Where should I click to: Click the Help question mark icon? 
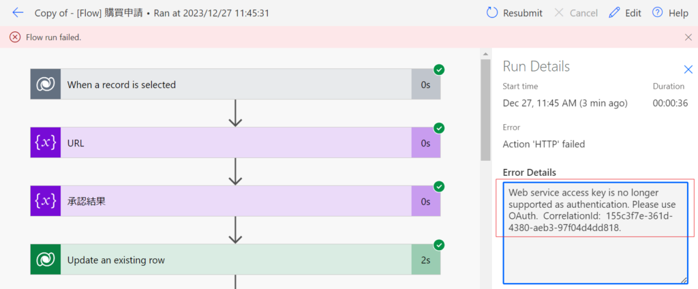coord(657,13)
